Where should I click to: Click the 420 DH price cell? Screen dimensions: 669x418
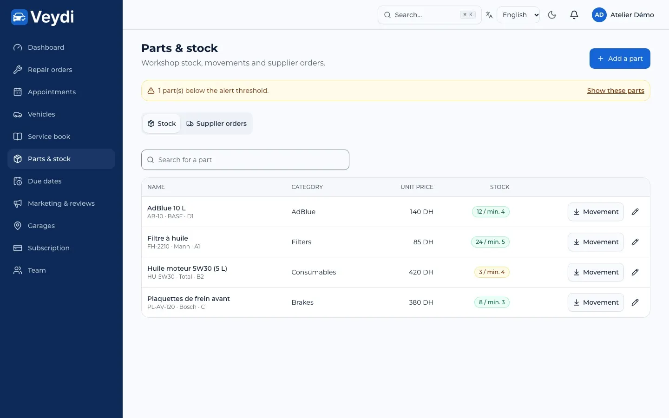click(421, 272)
